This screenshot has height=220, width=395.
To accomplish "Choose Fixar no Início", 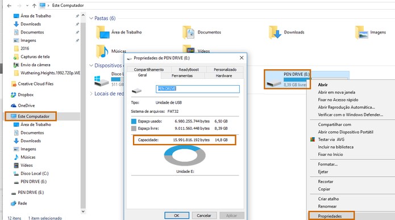I will 330,155.
